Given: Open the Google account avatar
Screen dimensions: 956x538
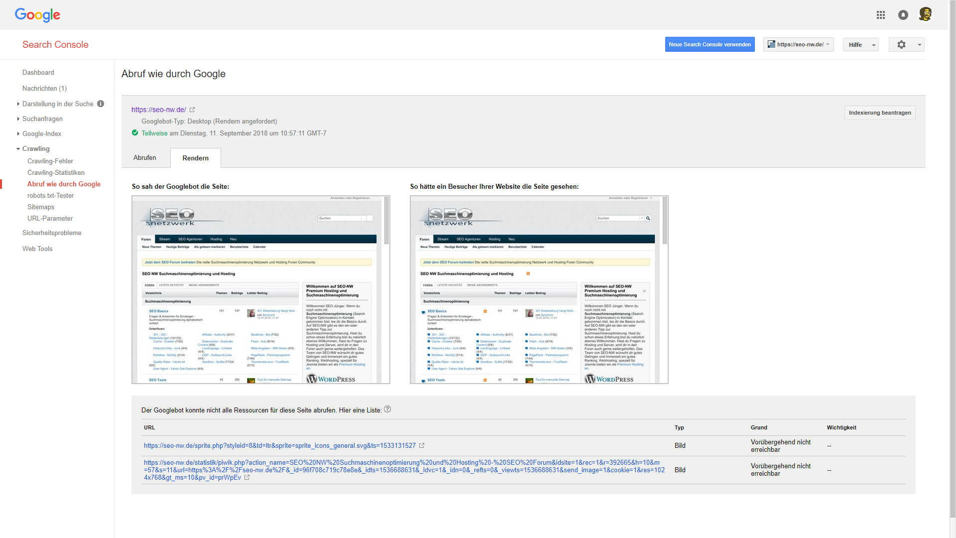Looking at the screenshot, I should [x=926, y=14].
